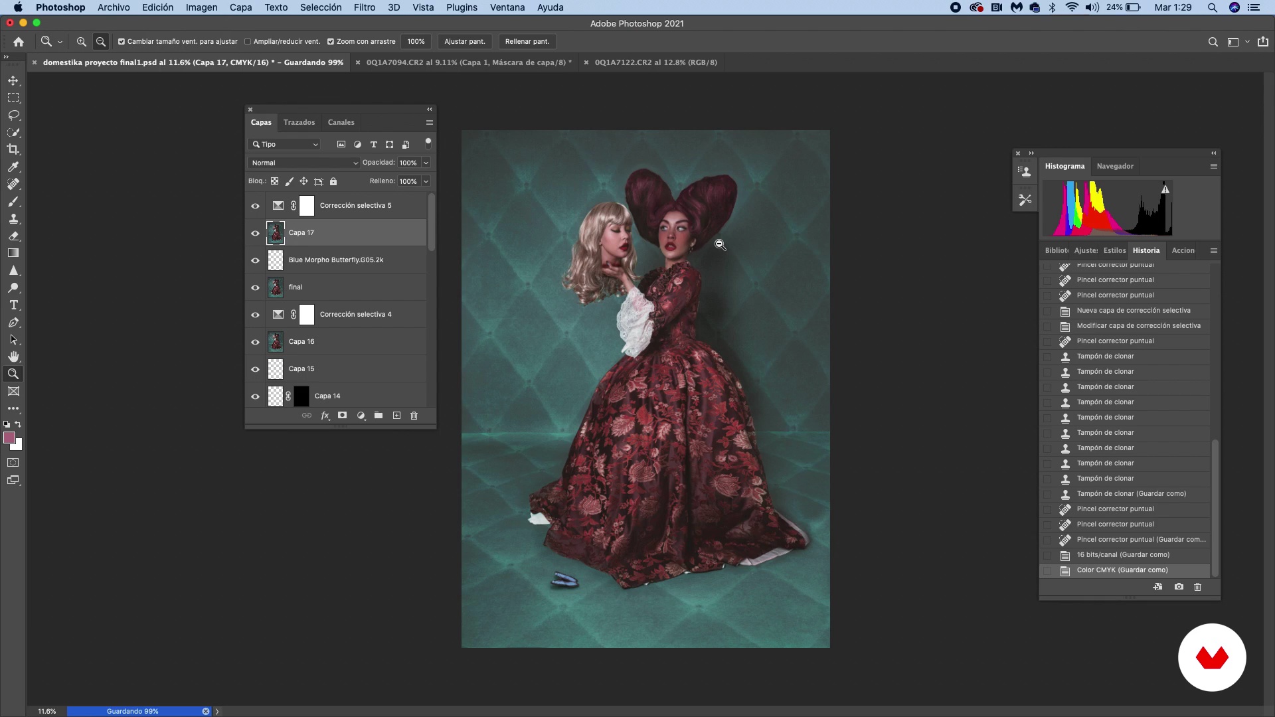Create new adjustment layer from Layers panel

[x=361, y=416]
